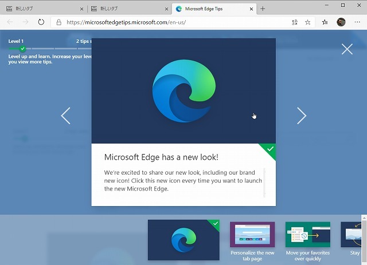Click the Level 1 progress bar
The height and width of the screenshot is (265, 367).
click(50, 49)
